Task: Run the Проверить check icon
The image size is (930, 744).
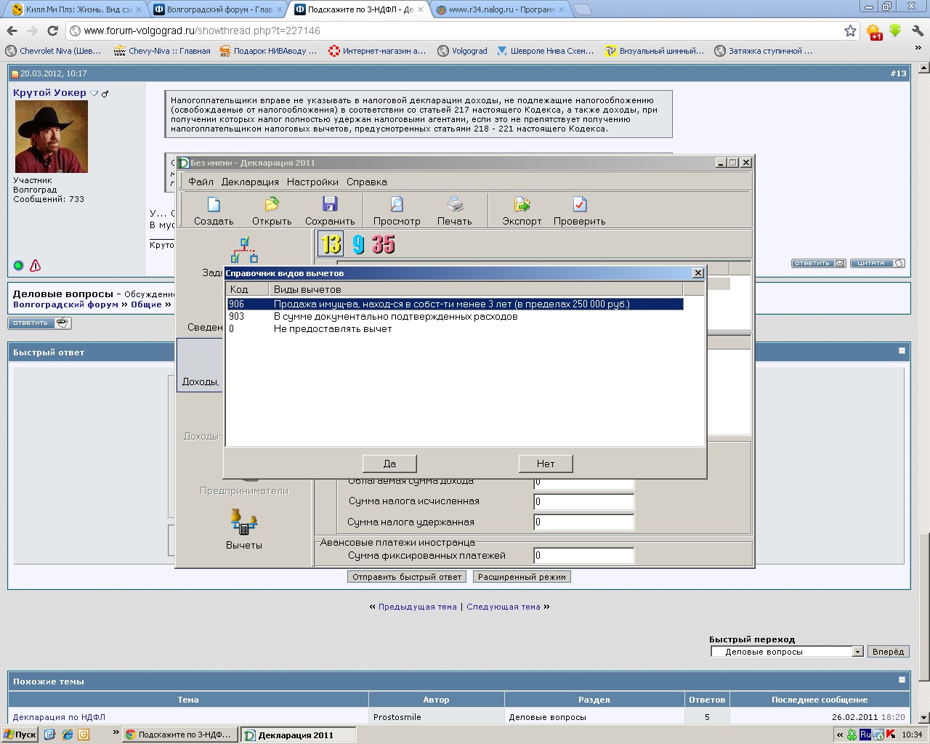Action: pos(579,204)
